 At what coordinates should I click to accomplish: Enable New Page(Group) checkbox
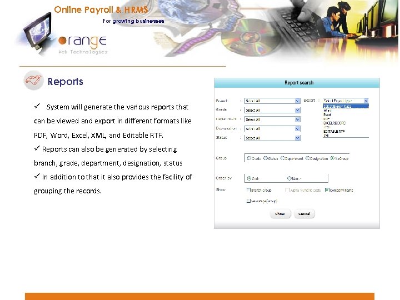point(248,201)
